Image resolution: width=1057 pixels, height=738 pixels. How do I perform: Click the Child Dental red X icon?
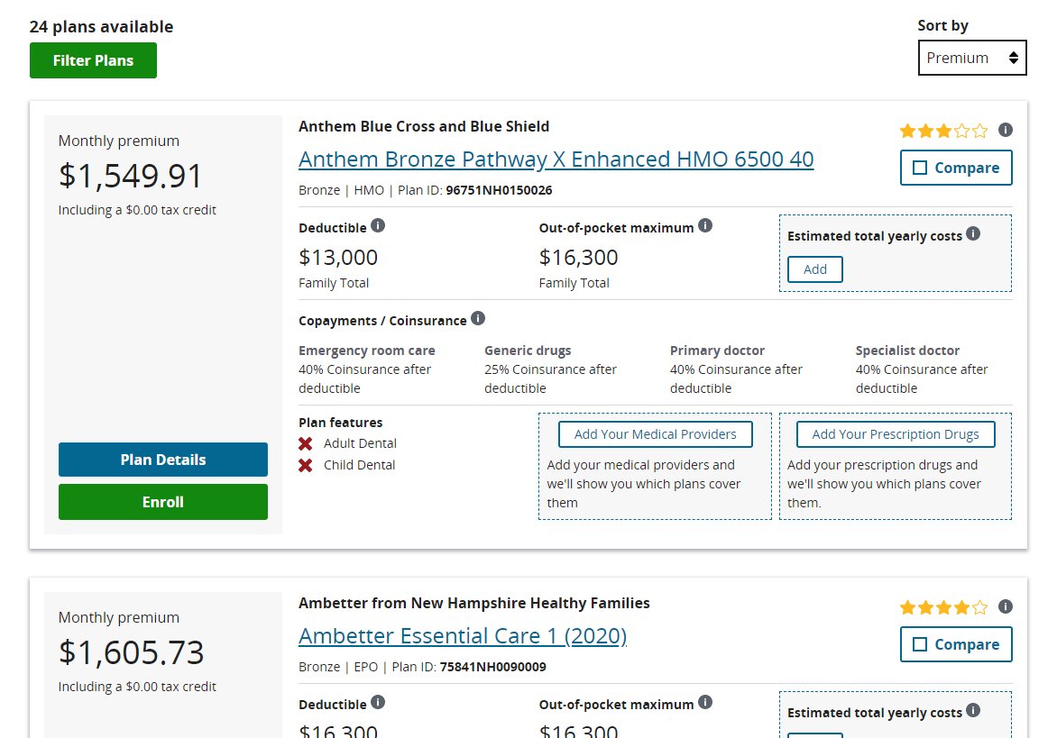306,465
